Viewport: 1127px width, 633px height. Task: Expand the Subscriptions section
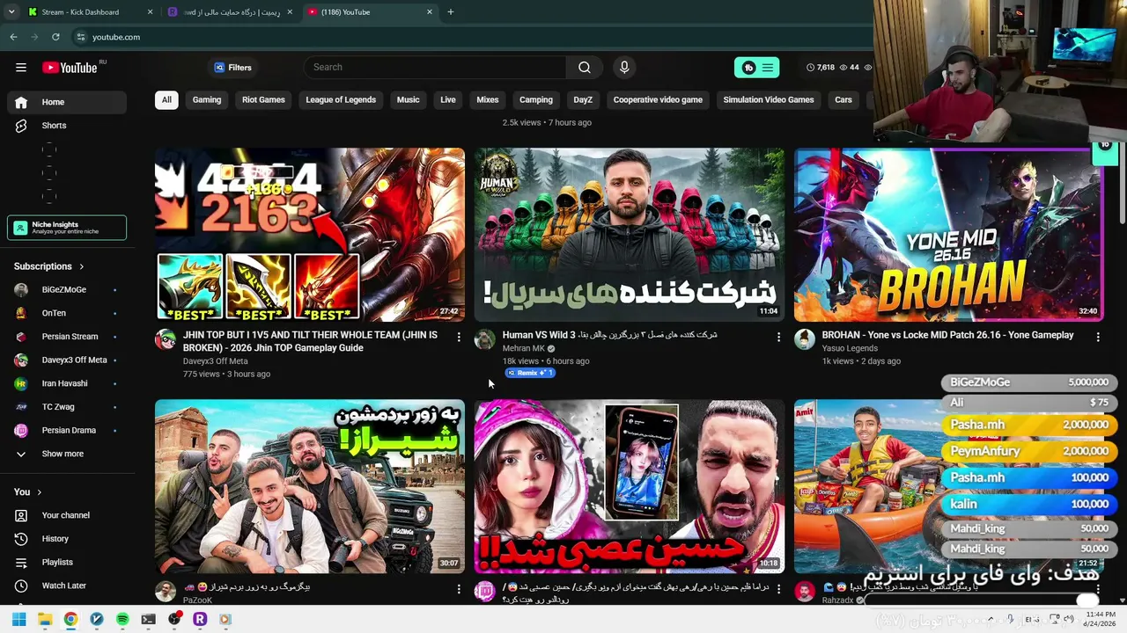49,266
